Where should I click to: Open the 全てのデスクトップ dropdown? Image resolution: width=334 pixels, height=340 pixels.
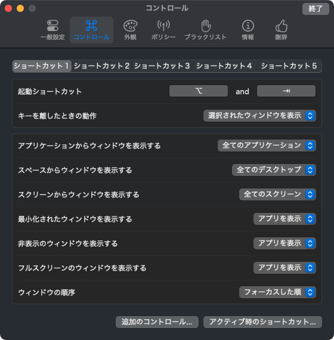[274, 170]
